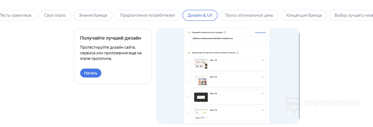Click the drag handle for Шаг 4
This screenshot has width=373, height=127.
(x=189, y=114)
